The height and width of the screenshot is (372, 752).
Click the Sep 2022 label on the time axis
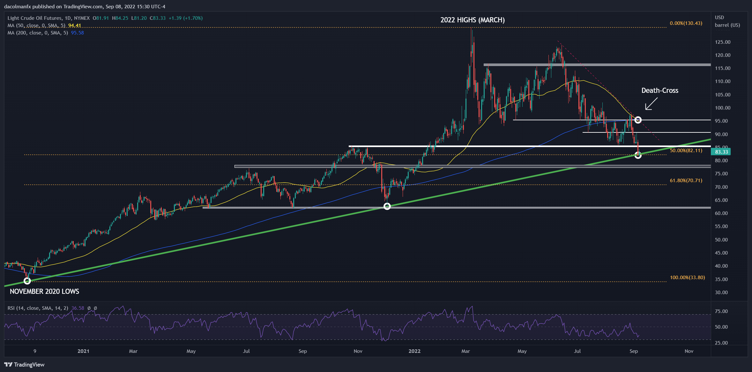[634, 351]
